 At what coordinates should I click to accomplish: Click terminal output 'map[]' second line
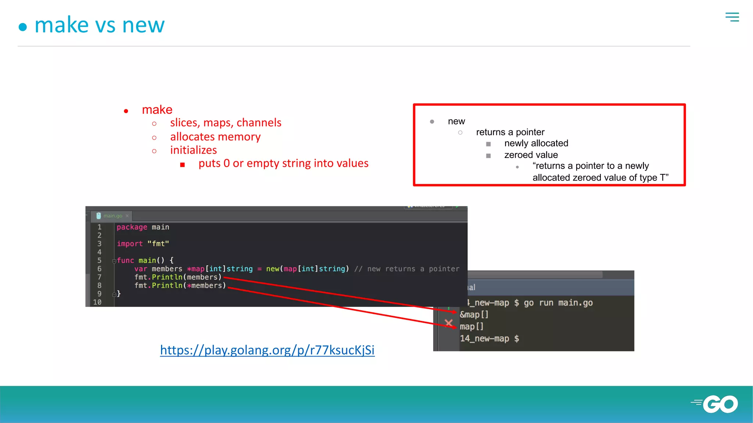(x=472, y=326)
